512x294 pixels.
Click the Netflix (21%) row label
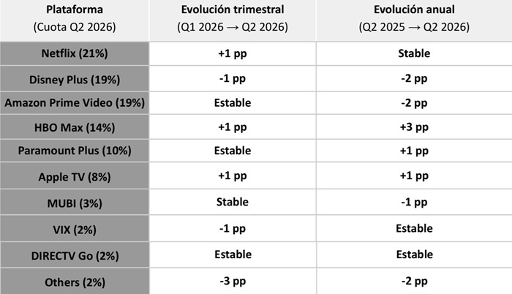(x=75, y=53)
